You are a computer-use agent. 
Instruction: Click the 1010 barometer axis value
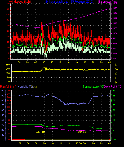(115, 23)
